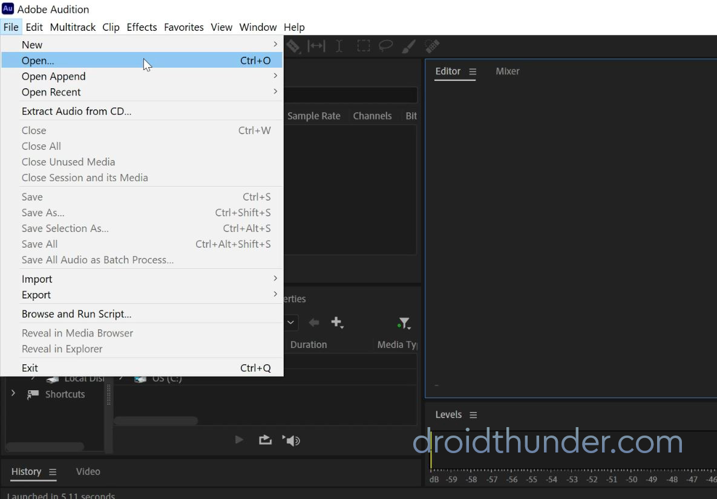The width and height of the screenshot is (717, 499).
Task: Open the files filter funnel icon
Action: click(404, 323)
